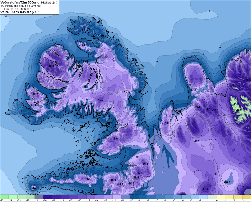
Task: Click the -16.8 temperature label
Action: (x=197, y=107)
